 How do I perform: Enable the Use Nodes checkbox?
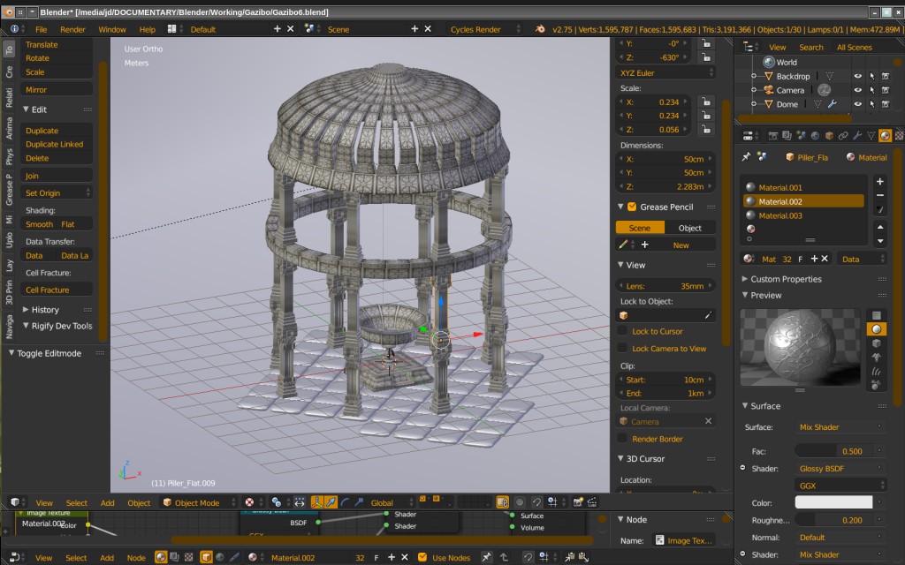(423, 555)
